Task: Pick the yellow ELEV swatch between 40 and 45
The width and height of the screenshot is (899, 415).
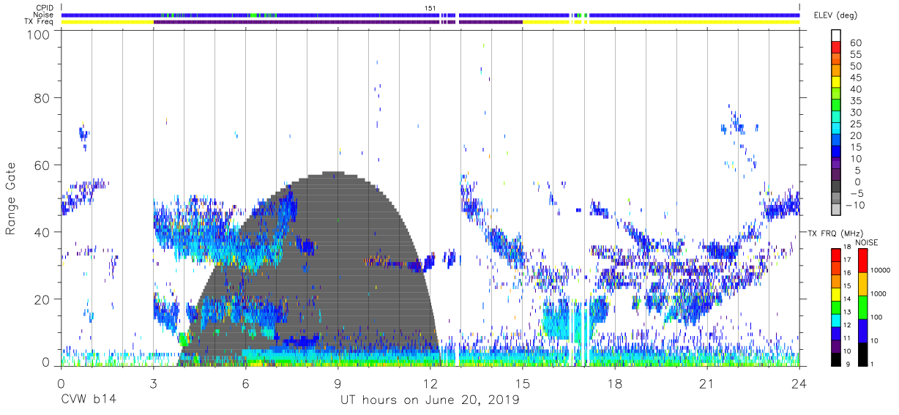Action: click(836, 81)
